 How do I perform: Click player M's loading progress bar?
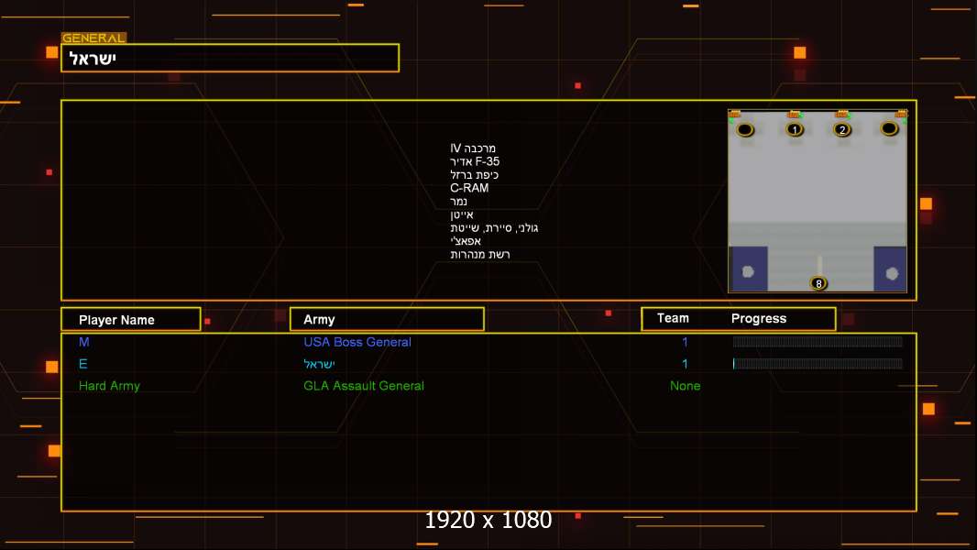coord(818,341)
